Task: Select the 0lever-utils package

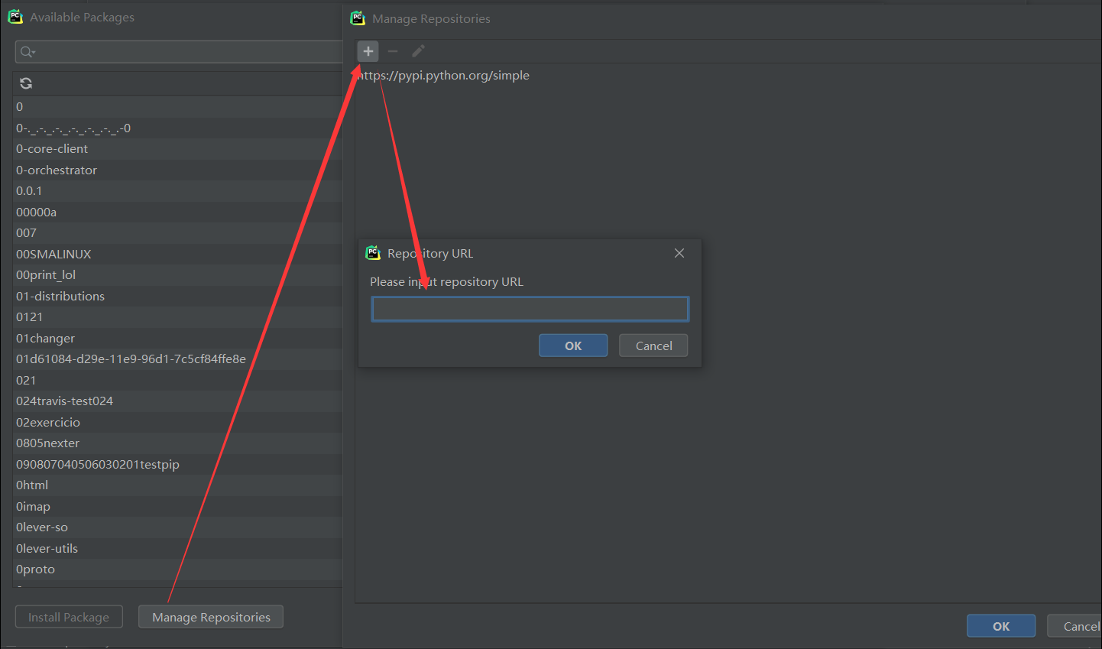Action: tap(177, 548)
